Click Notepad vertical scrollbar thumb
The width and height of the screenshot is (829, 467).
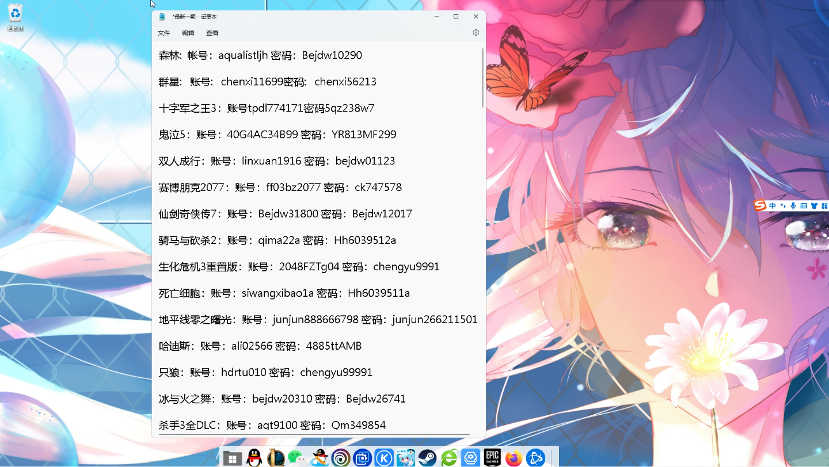482,78
